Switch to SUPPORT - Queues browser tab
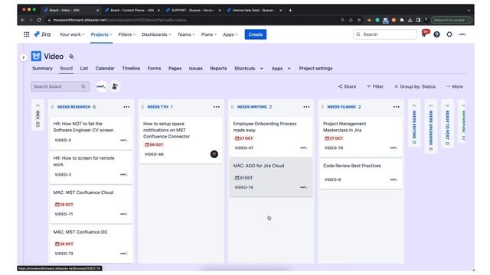This screenshot has height=275, width=490. click(x=193, y=10)
